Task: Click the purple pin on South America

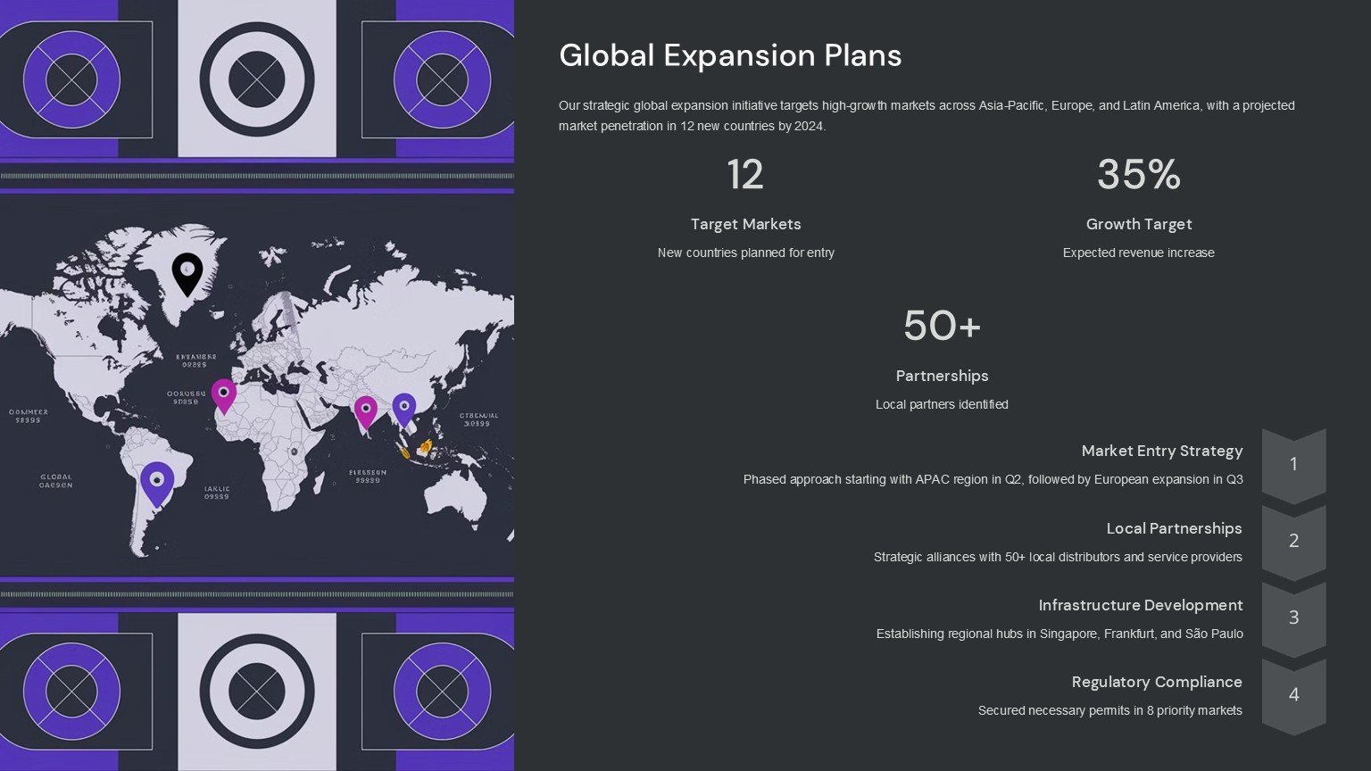Action: click(x=157, y=482)
